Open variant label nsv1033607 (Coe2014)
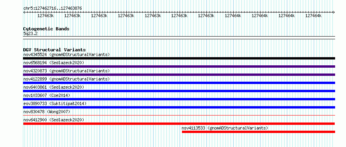This screenshot has height=147, width=346. pyautogui.click(x=47, y=95)
